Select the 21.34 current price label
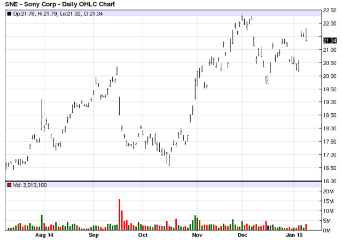Screen dimensions: 342x250 tap(330, 41)
